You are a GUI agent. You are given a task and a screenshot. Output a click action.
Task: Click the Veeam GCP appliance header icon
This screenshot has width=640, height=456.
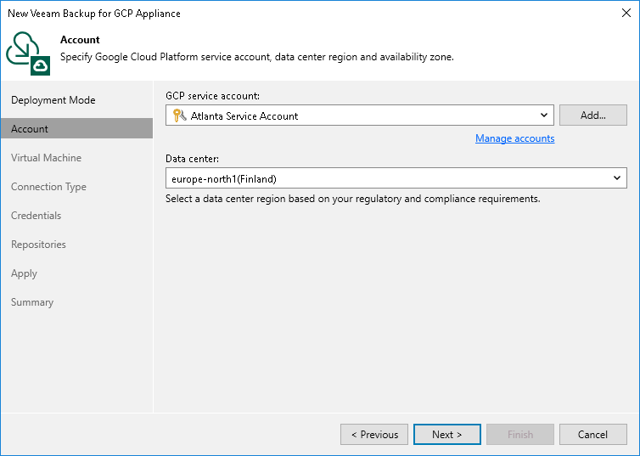28,53
